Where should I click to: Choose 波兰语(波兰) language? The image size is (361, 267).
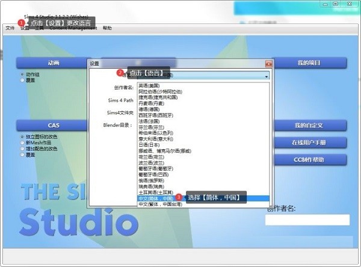point(203,163)
